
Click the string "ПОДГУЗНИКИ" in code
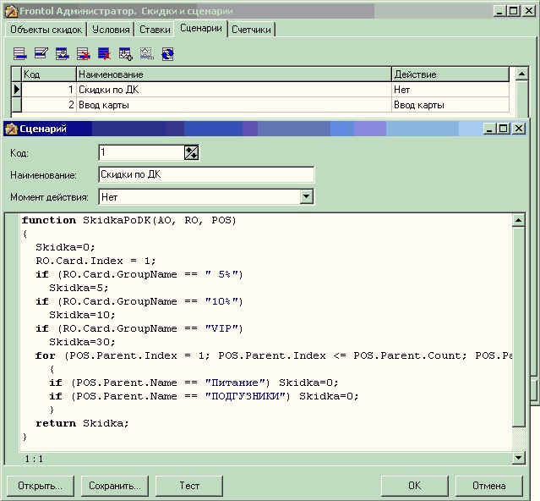click(x=246, y=396)
